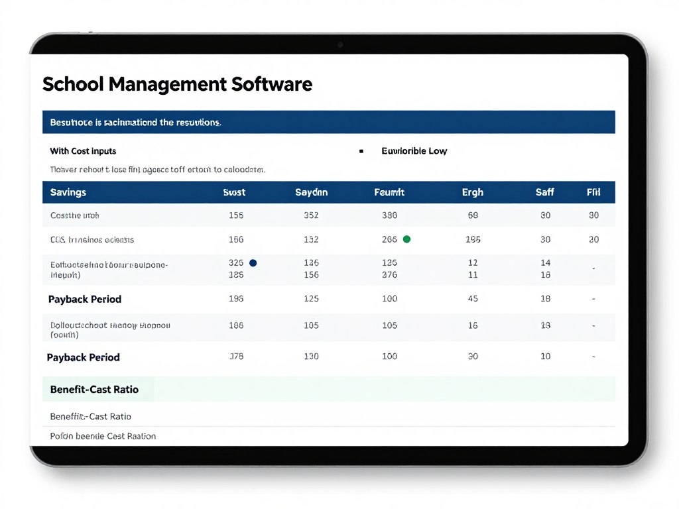Viewport: 679px width, 509px height.
Task: Click the first Payback Period row heading
Action: pos(85,299)
